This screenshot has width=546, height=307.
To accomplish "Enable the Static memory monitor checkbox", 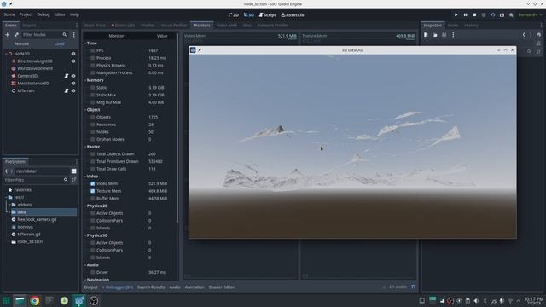I will pyautogui.click(x=93, y=88).
